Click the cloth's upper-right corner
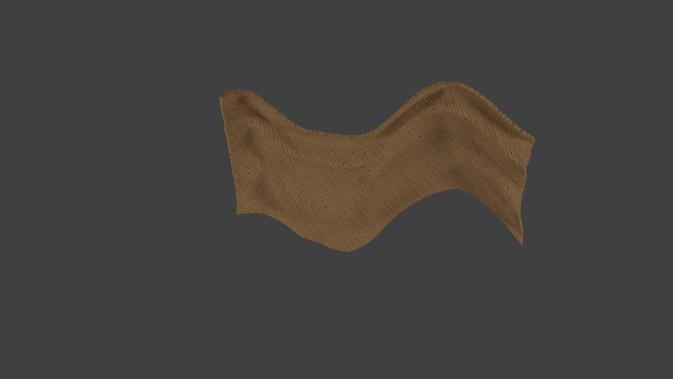Viewport: 673px width, 379px height. point(533,139)
